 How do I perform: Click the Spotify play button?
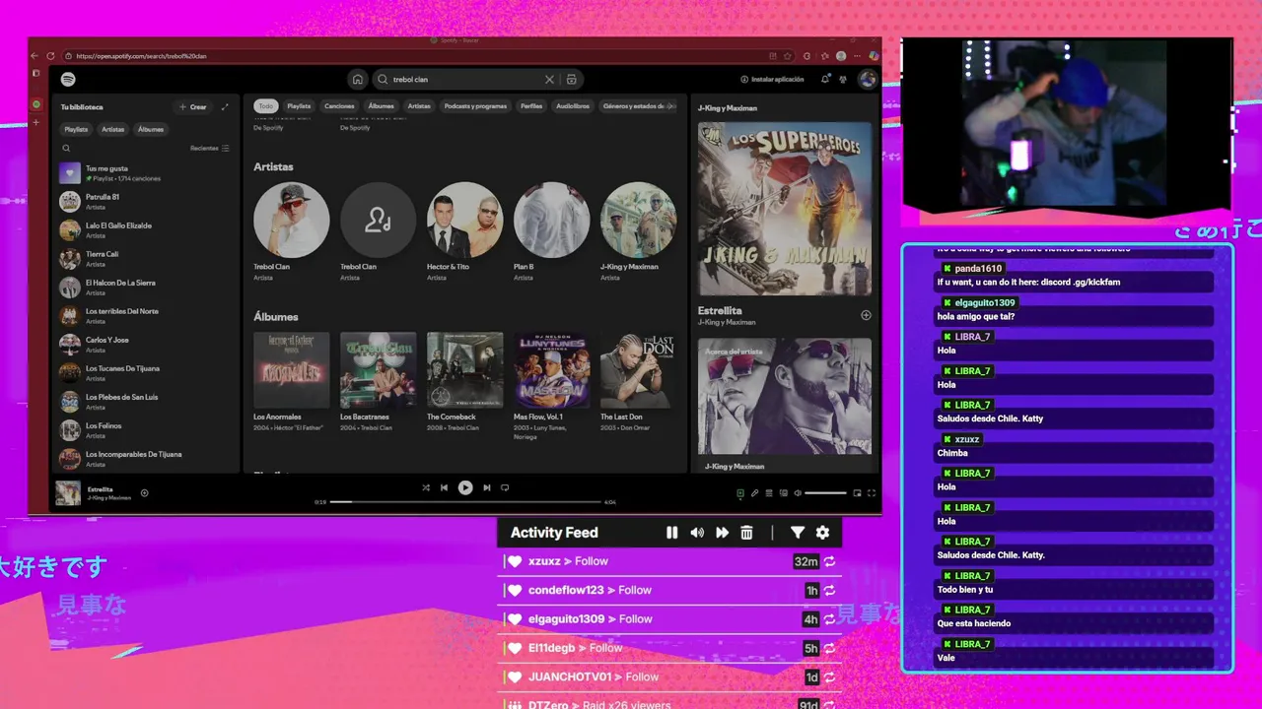(x=465, y=487)
